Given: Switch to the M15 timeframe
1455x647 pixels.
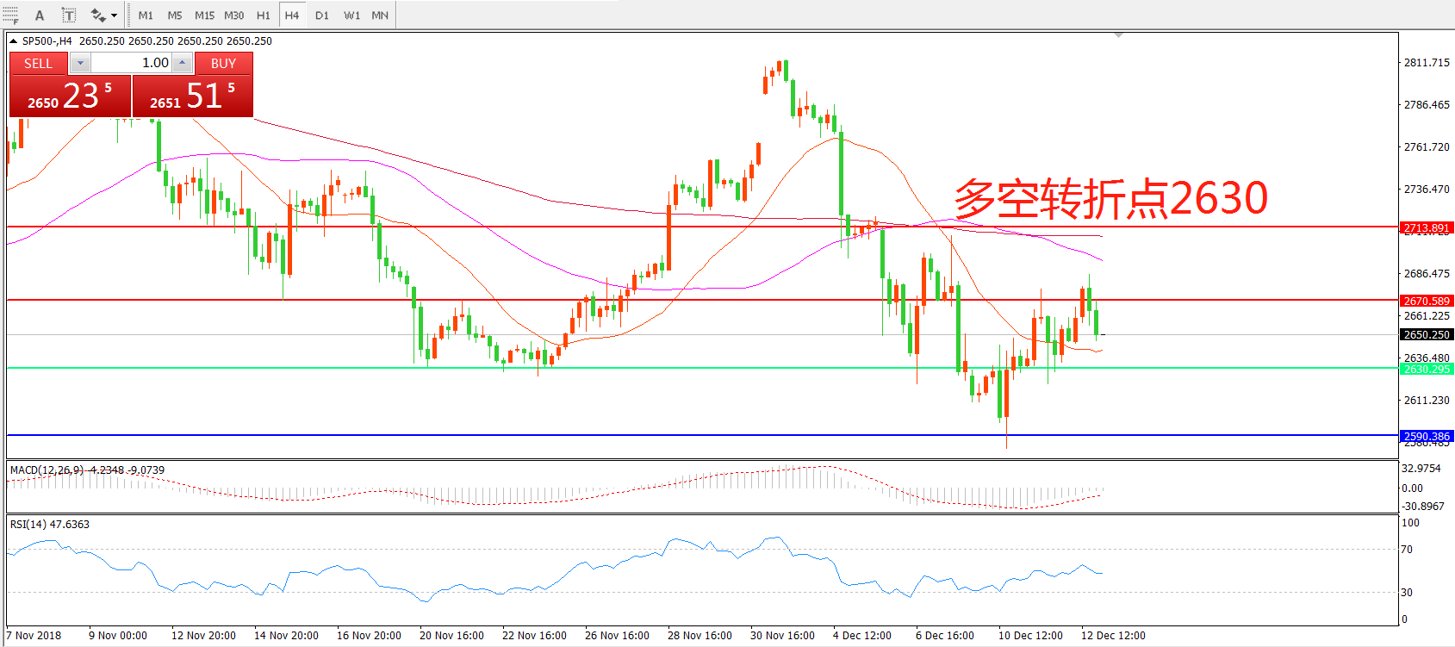Looking at the screenshot, I should [x=204, y=16].
